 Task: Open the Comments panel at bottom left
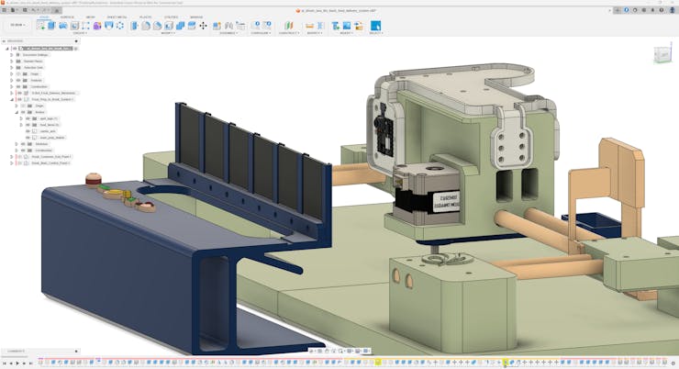click(x=17, y=351)
